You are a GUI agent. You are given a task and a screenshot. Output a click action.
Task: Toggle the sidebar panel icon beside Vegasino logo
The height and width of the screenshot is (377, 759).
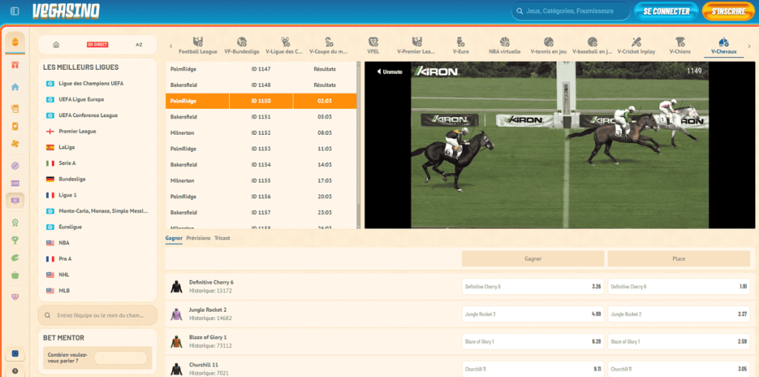(x=15, y=10)
